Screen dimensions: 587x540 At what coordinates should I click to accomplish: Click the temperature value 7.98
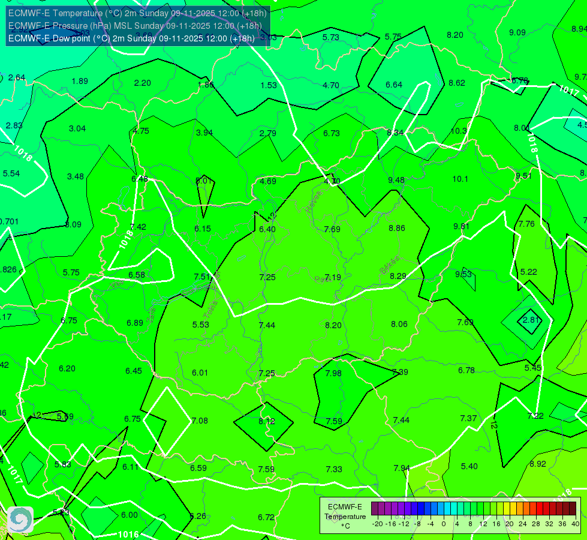333,373
